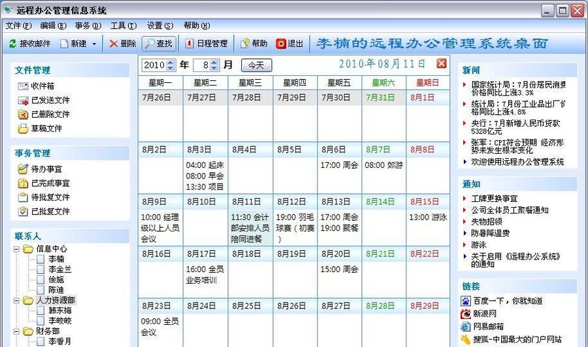588x347 pixels.
Task: Click the 10:00 经理级以上人员会议 event
Action: coord(160,228)
